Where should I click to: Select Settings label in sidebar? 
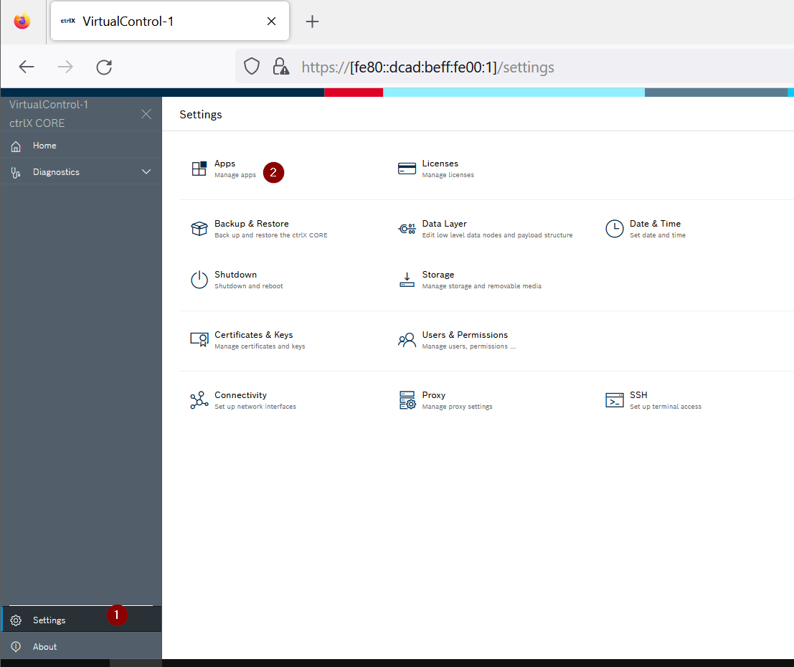[x=49, y=620]
